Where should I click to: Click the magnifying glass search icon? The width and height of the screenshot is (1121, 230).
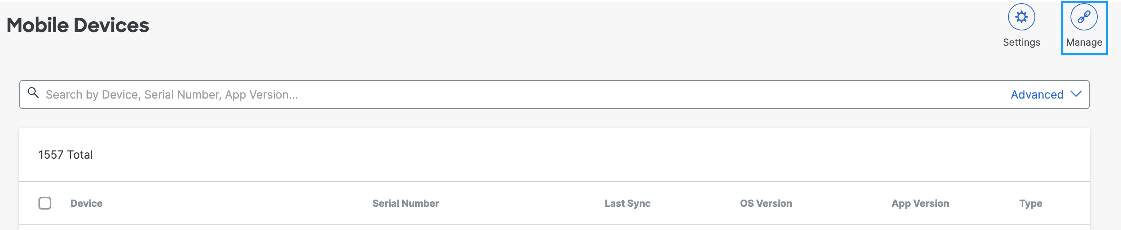coord(33,93)
